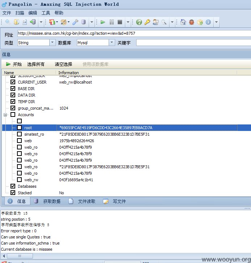Click the home page house icon
The height and width of the screenshot is (263, 251).
pyautogui.click(x=183, y=22)
